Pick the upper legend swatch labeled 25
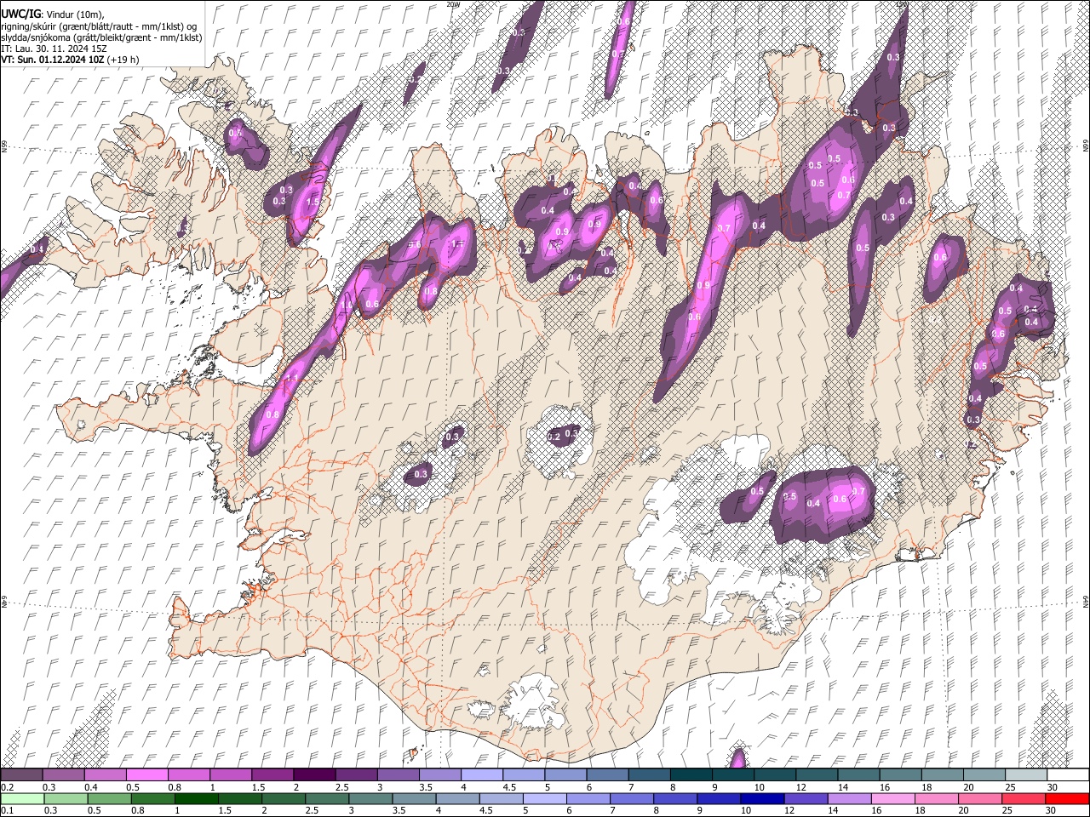The image size is (1090, 817). pyautogui.click(x=1025, y=774)
